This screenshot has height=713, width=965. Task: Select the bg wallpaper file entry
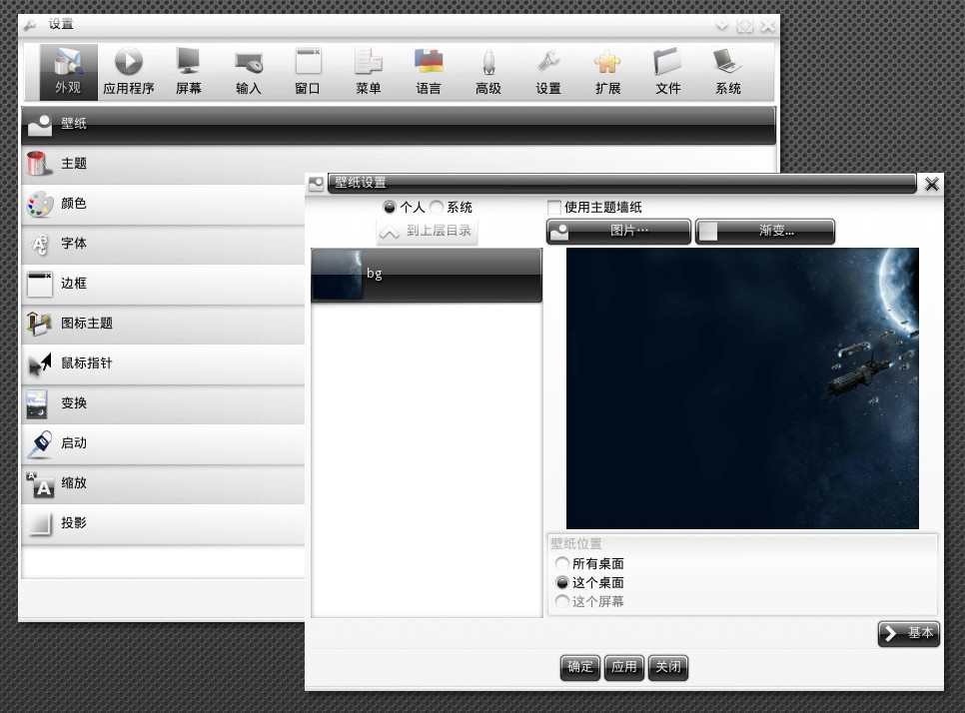click(x=427, y=275)
